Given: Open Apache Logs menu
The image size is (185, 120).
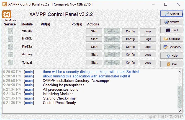Looking at the screenshot, I should 148,31.
